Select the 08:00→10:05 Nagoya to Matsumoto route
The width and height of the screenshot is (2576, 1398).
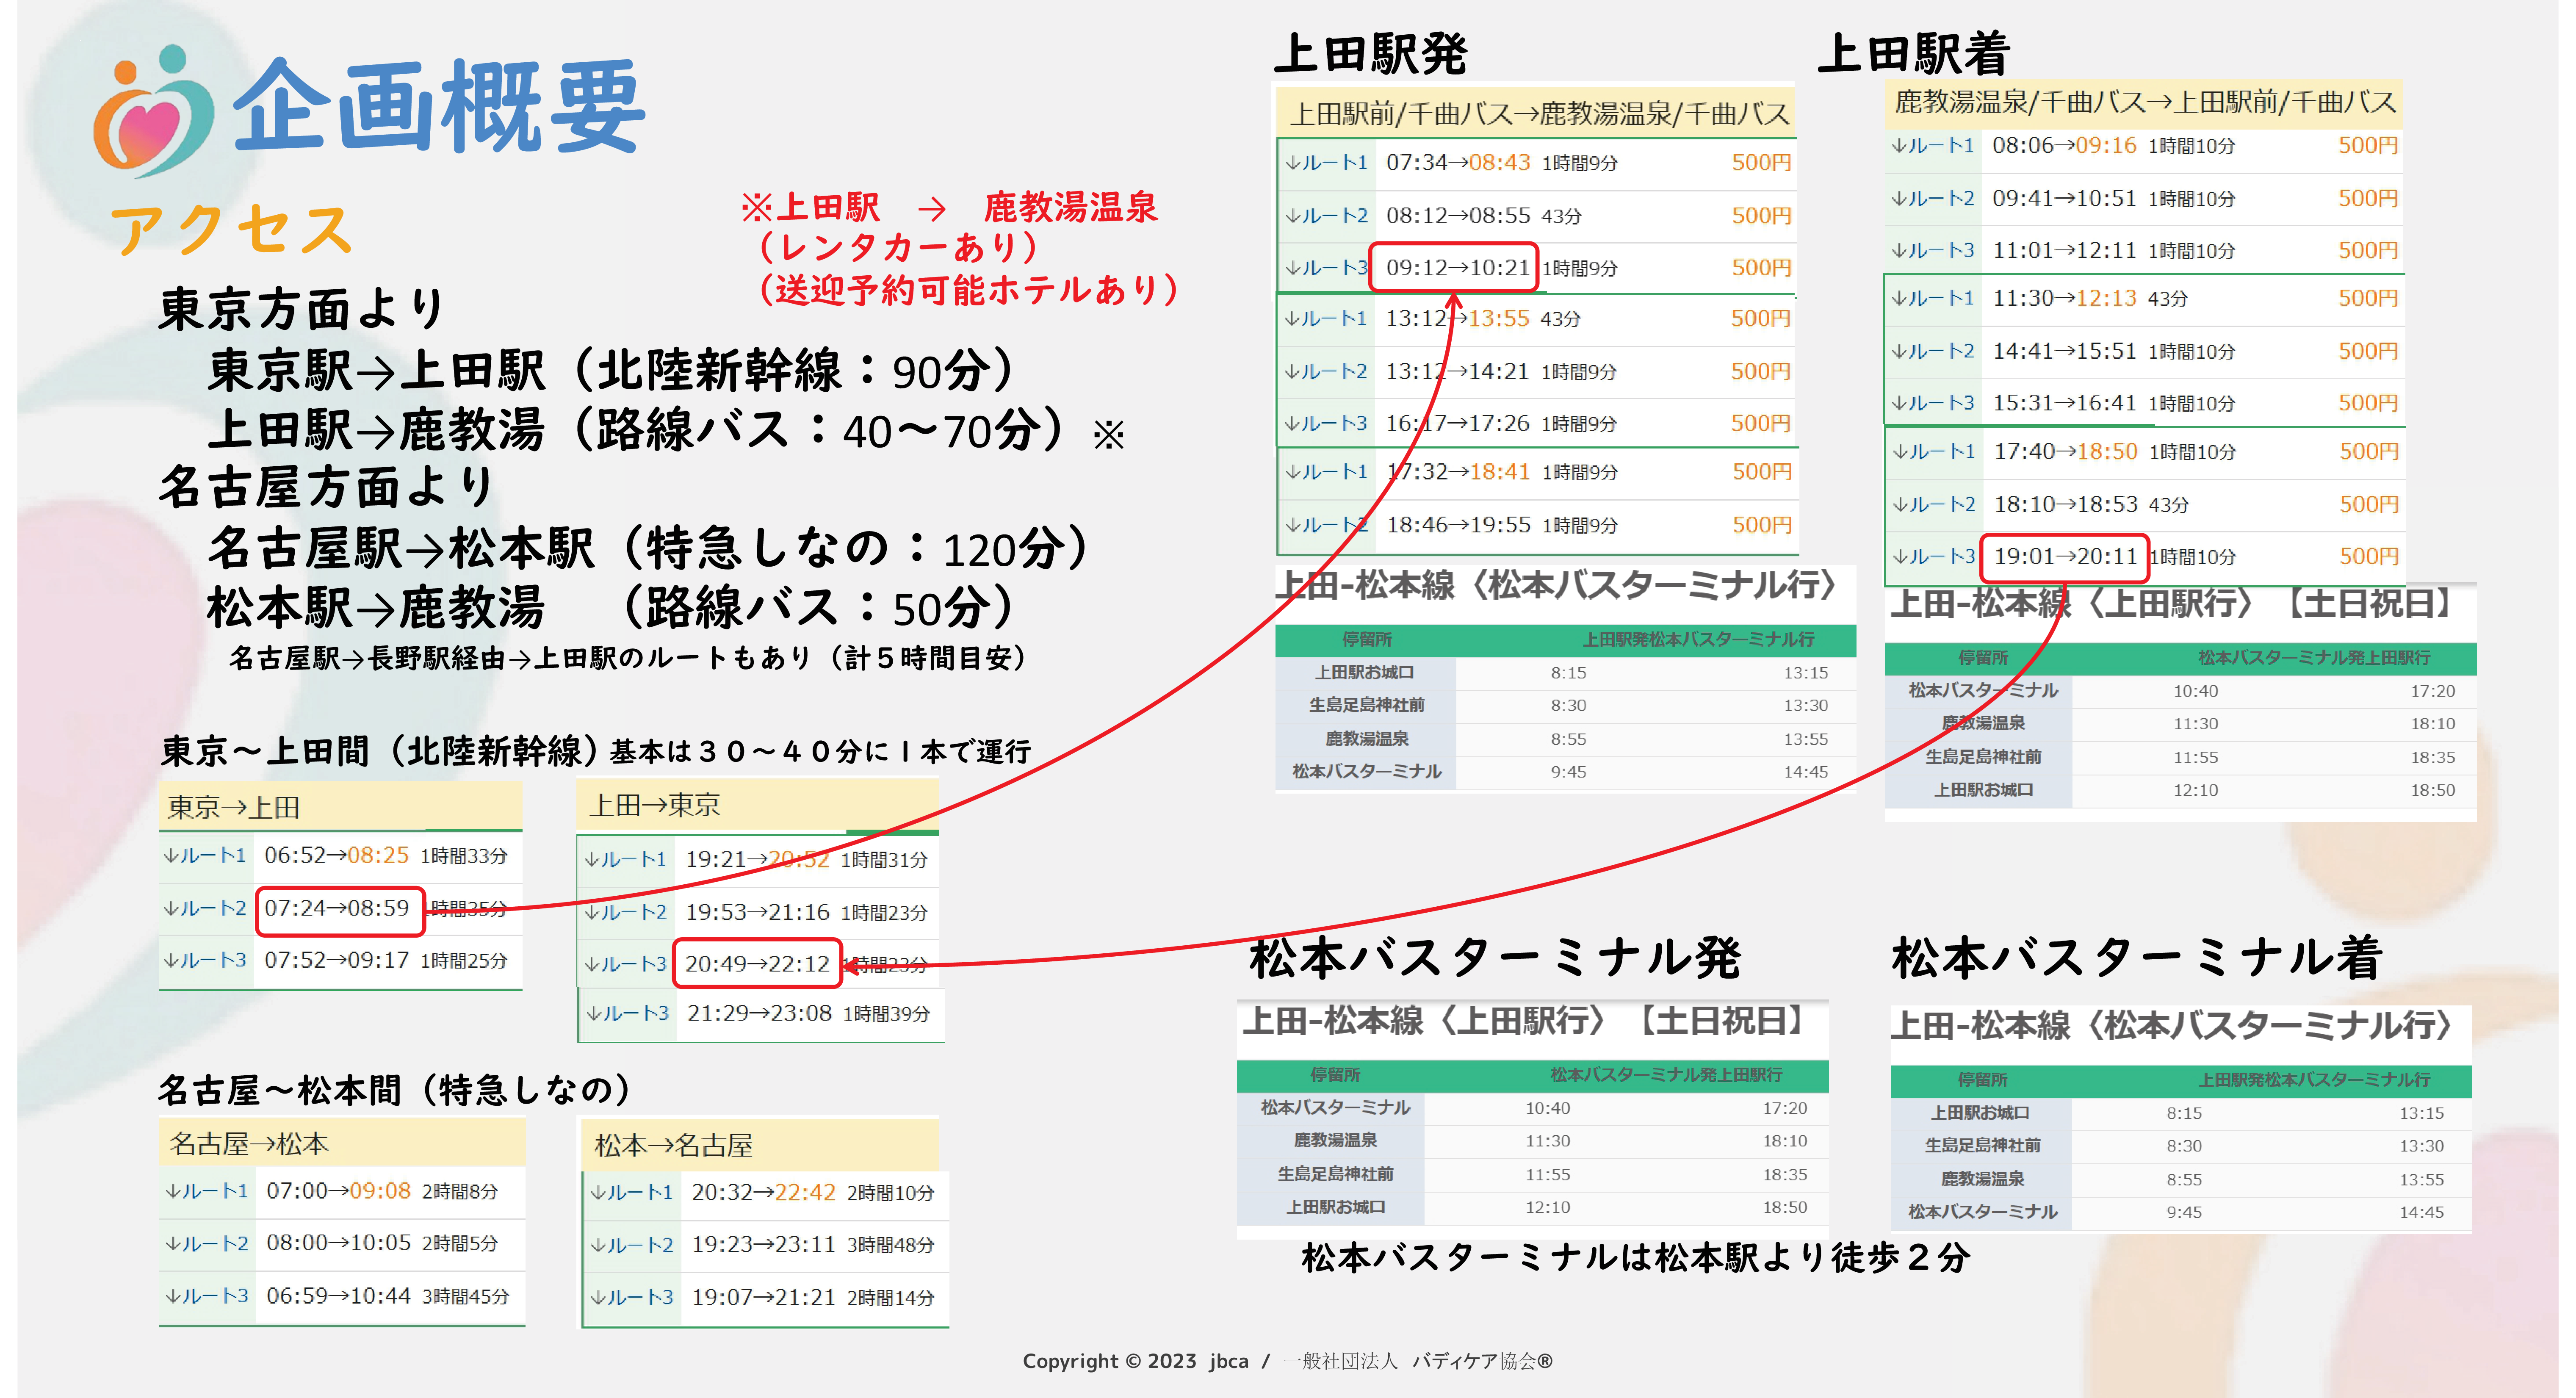coord(342,1244)
